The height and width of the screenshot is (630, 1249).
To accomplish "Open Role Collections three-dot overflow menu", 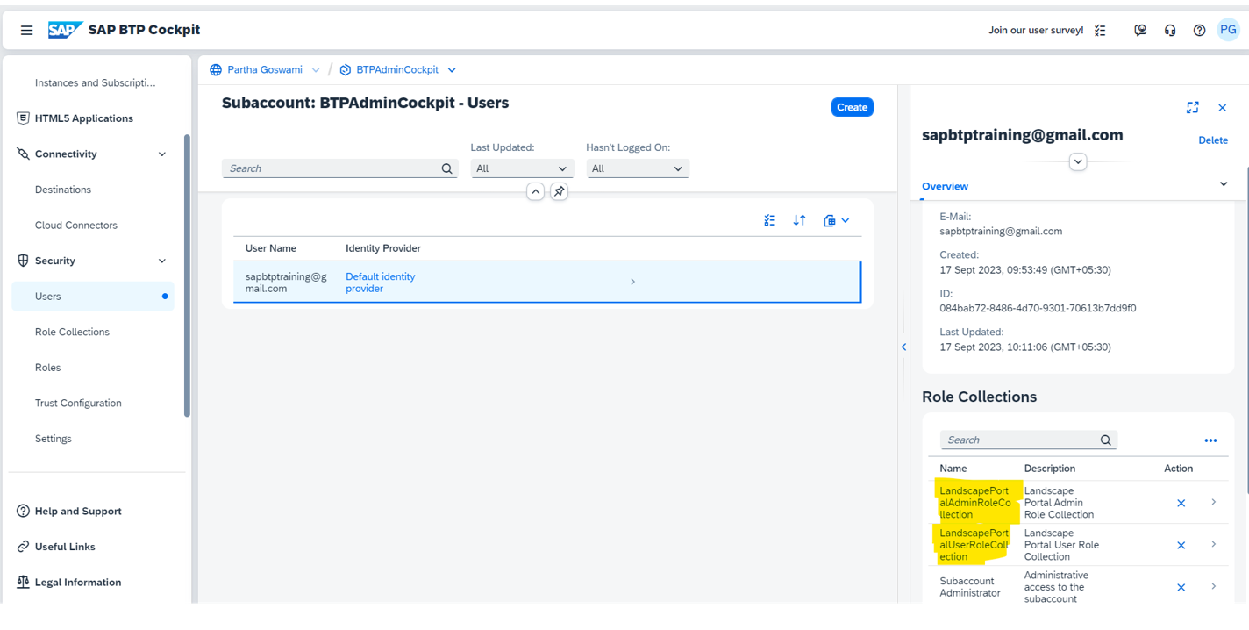I will tap(1210, 440).
